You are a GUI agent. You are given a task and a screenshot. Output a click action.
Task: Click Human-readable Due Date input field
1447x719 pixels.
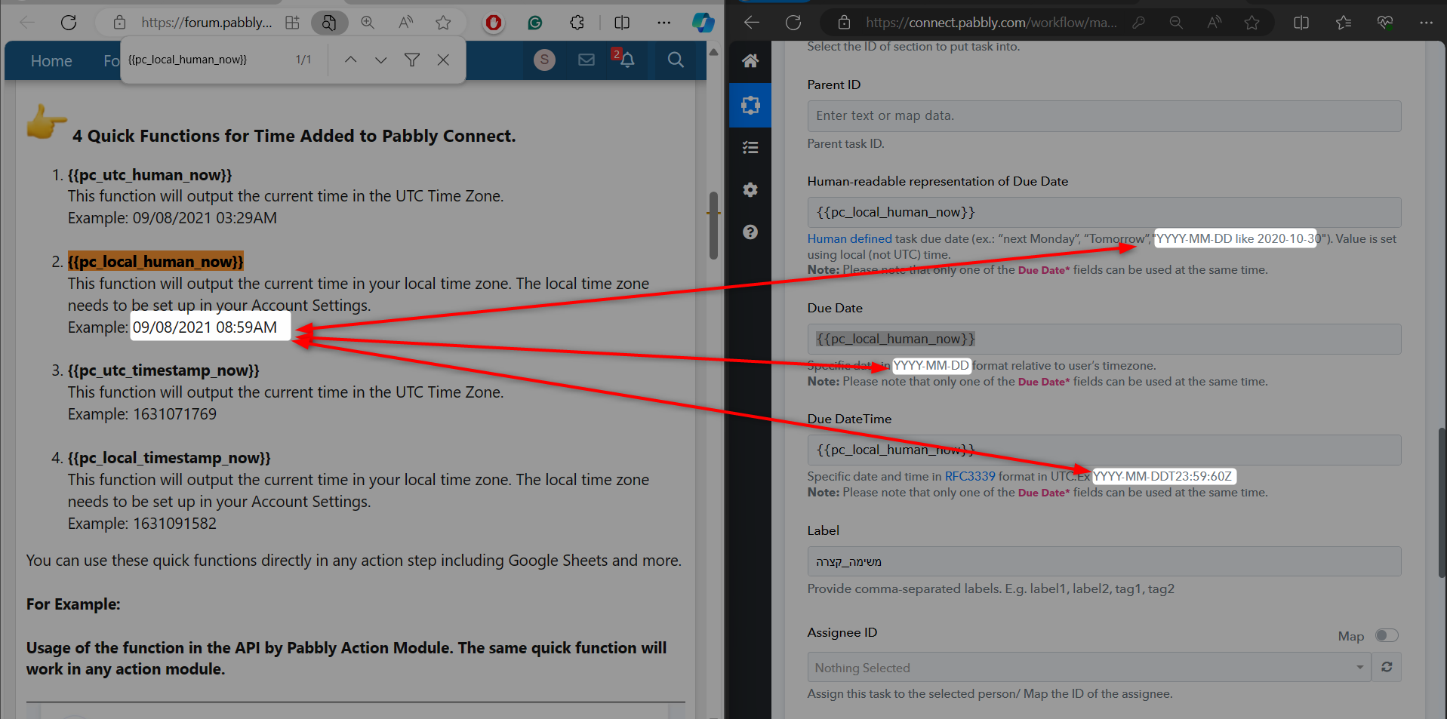(1104, 213)
